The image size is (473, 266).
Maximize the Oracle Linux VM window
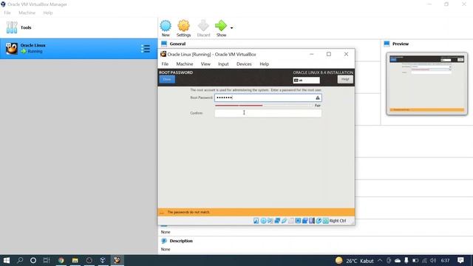click(x=329, y=54)
